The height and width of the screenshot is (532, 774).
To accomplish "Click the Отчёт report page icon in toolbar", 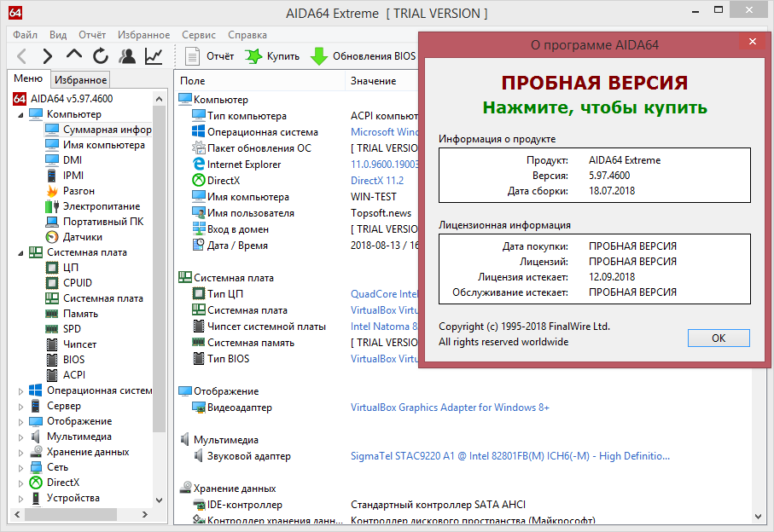I will (x=192, y=56).
